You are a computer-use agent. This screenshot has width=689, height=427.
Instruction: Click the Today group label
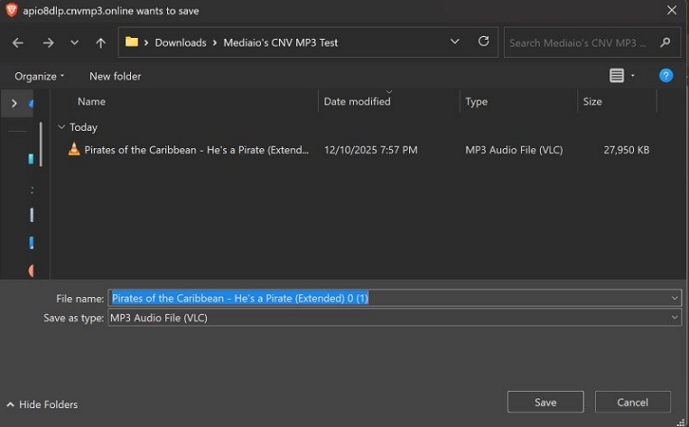(84, 127)
